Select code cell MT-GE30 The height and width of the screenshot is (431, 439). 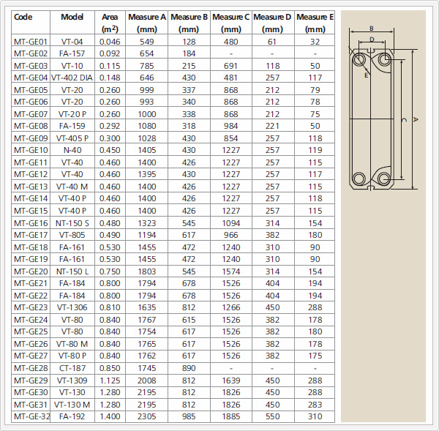point(31,392)
